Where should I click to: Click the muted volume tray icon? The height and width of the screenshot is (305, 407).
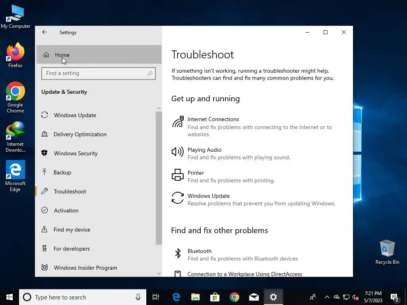click(356, 297)
